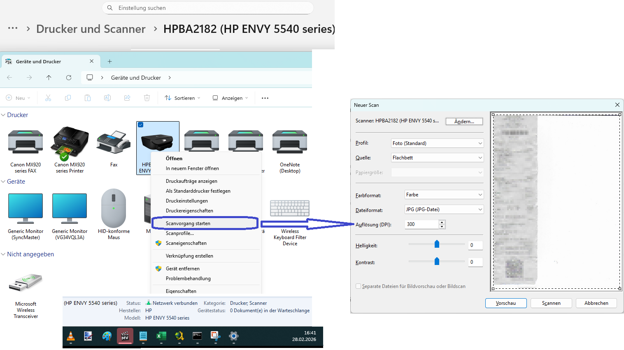Click the Kontrast value field
Screen dimensions: 624x350
tap(475, 262)
